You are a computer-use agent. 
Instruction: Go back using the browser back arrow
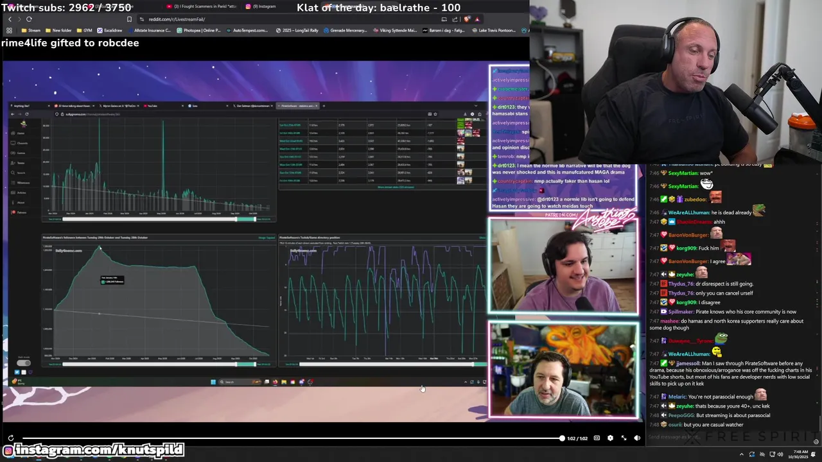10,19
